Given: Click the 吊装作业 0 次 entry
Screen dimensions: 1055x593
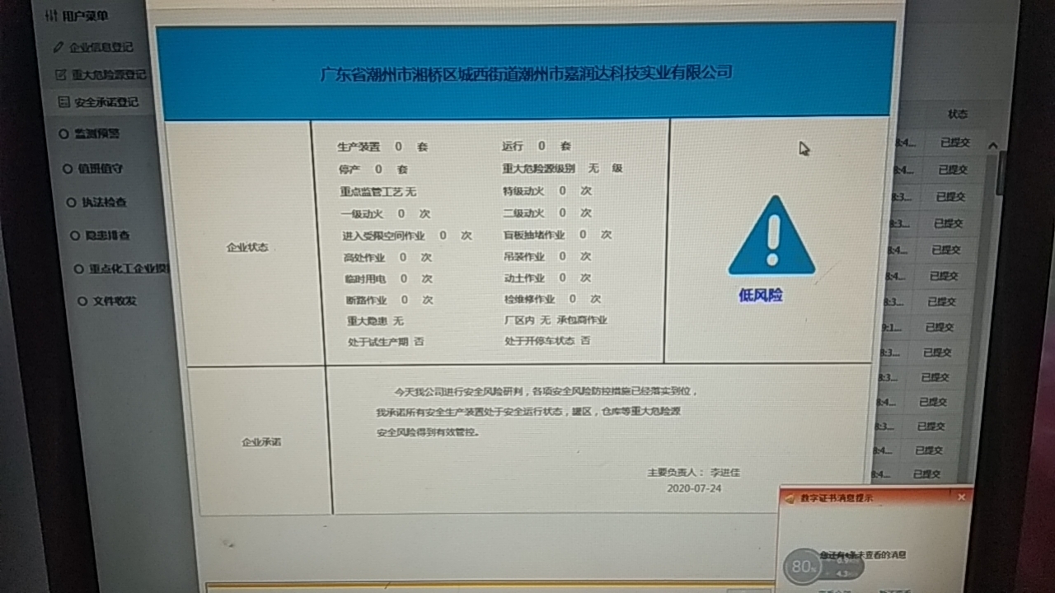Looking at the screenshot, I should point(548,256).
